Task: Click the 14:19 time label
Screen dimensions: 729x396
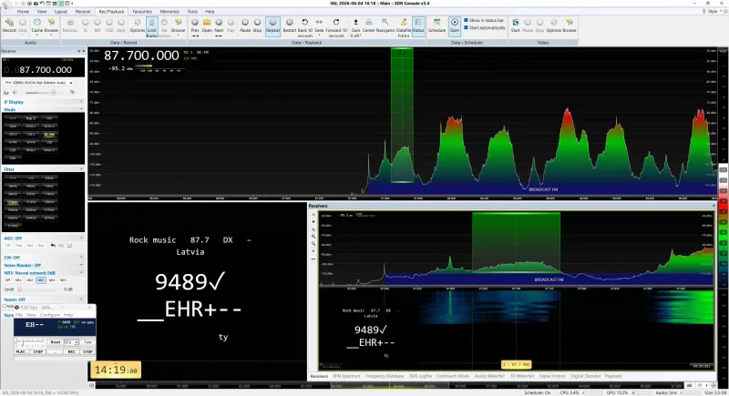Action: (116, 370)
